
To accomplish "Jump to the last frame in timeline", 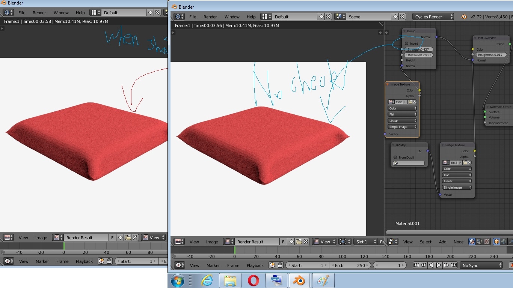I will tap(454, 265).
